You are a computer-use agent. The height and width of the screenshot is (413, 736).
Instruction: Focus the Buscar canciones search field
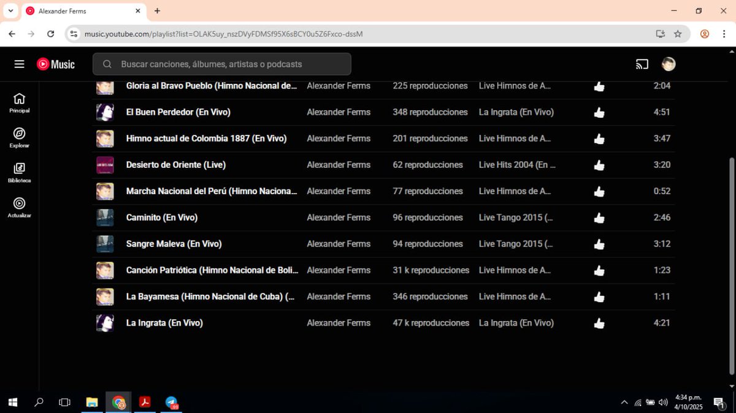[x=222, y=64]
